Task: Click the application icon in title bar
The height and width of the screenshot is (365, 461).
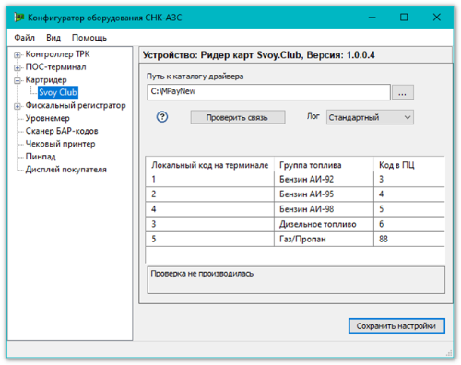Action: (19, 18)
